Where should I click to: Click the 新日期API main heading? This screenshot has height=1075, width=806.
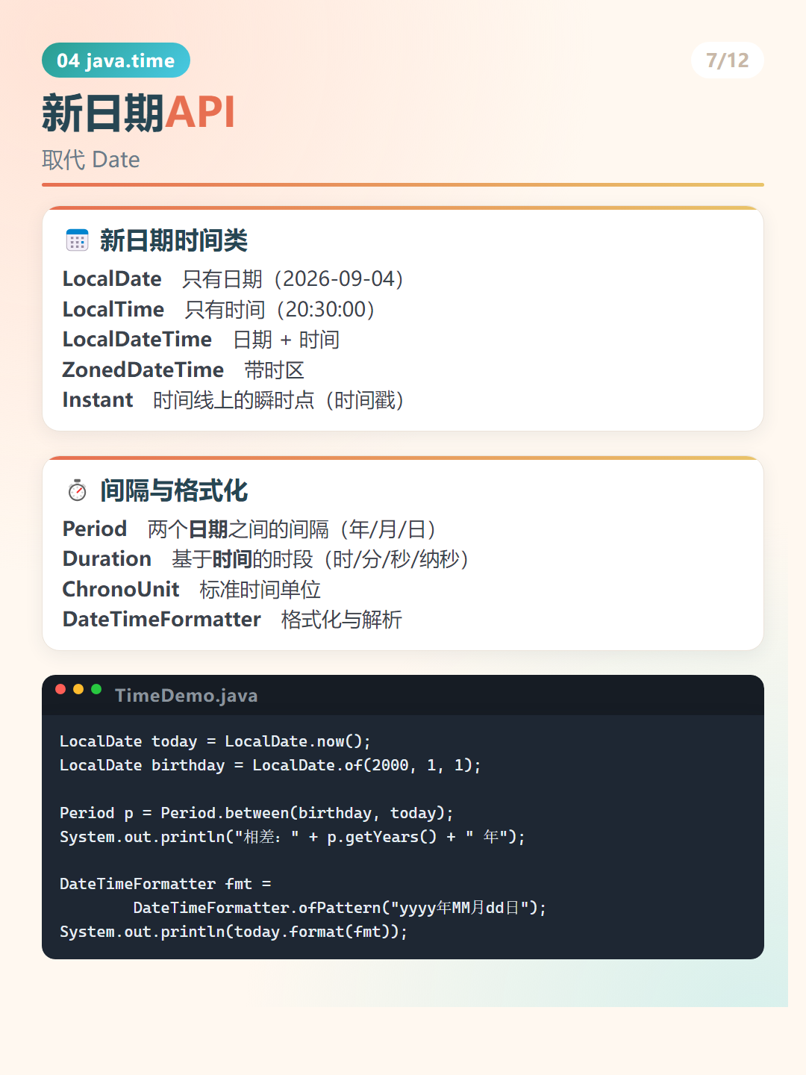[x=139, y=113]
